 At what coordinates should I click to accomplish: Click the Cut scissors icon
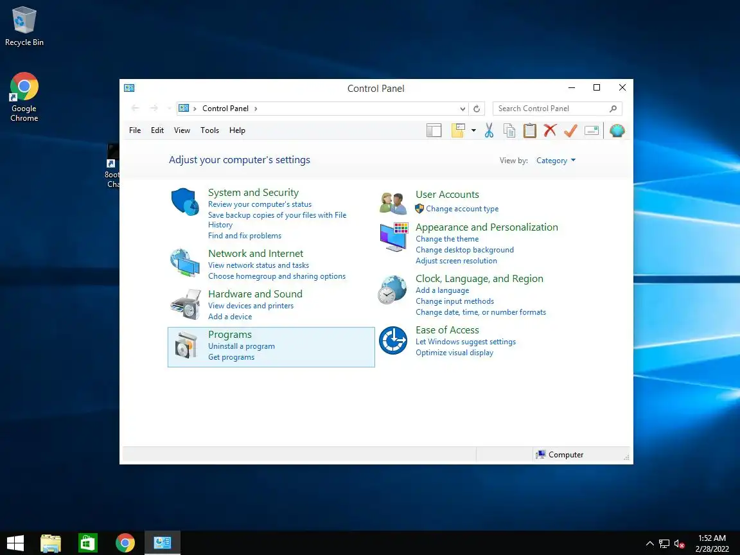489,130
